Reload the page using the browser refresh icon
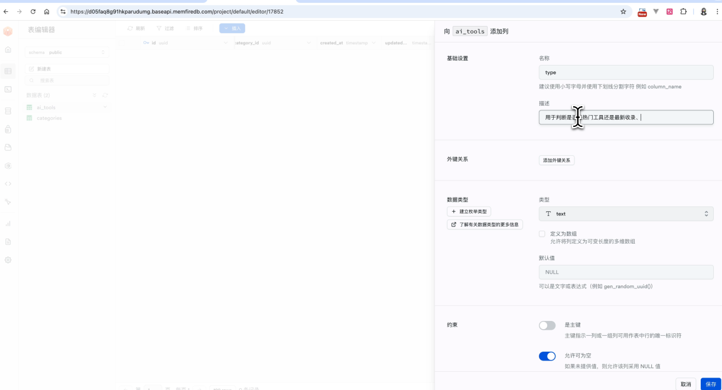Image resolution: width=722 pixels, height=390 pixels. pos(32,11)
